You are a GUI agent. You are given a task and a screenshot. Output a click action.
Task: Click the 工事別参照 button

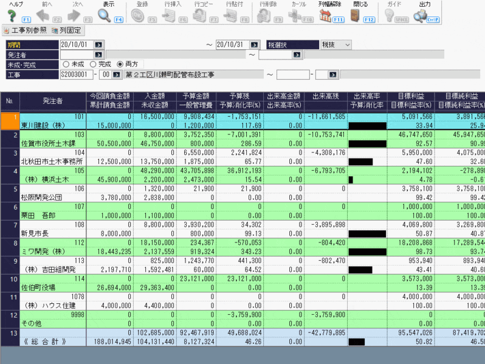25,30
